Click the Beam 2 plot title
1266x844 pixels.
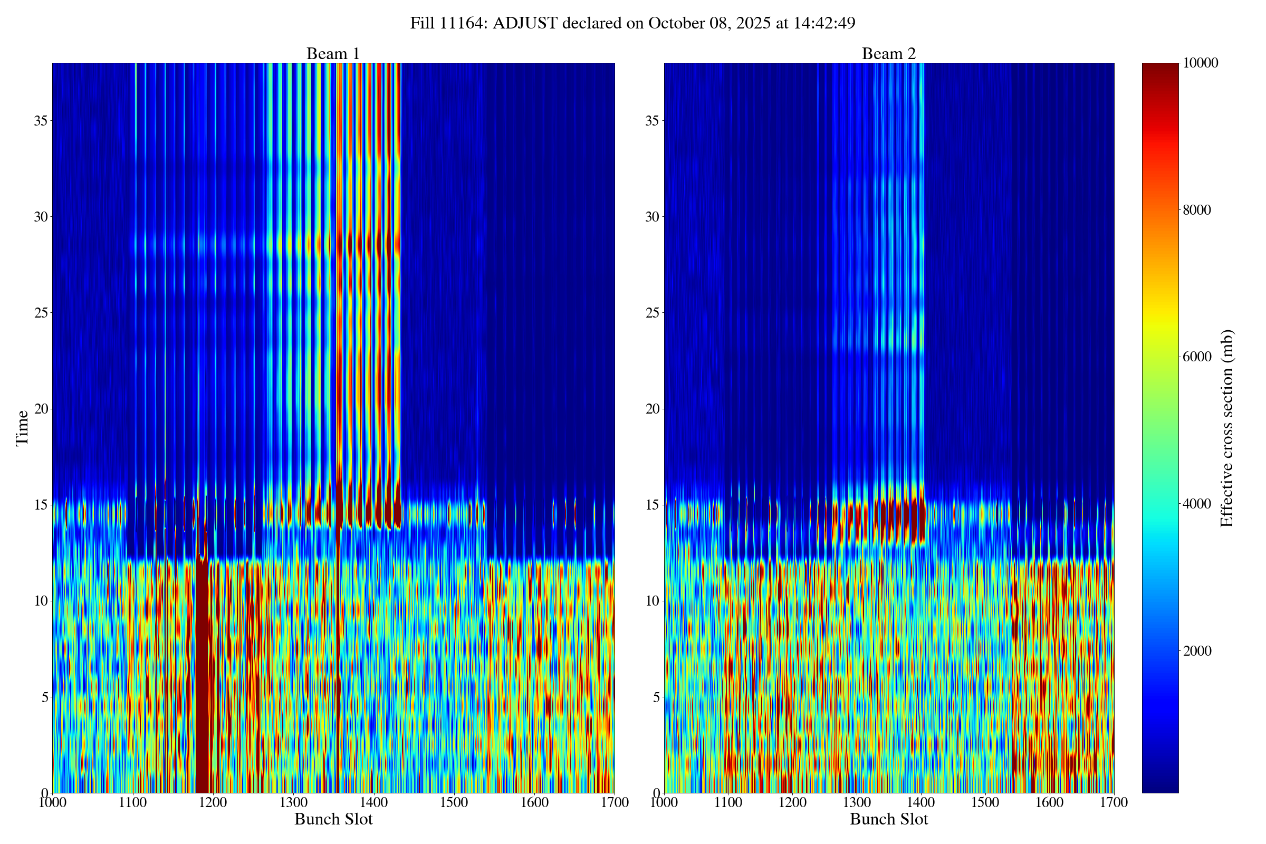pos(889,54)
